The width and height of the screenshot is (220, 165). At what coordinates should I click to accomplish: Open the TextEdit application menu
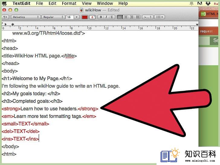[x=21, y=3]
